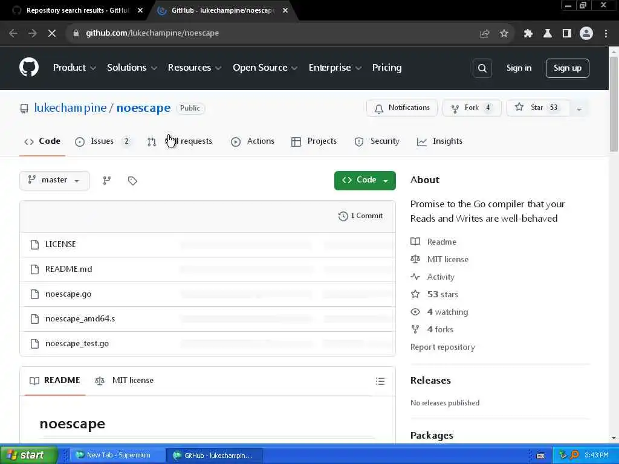
Task: Click the GitHub Octocat logo
Action: (x=29, y=68)
